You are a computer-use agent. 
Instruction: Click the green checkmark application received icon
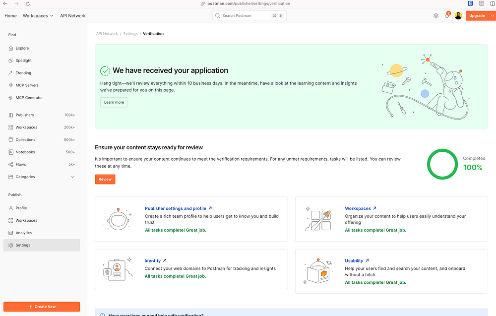[105, 71]
